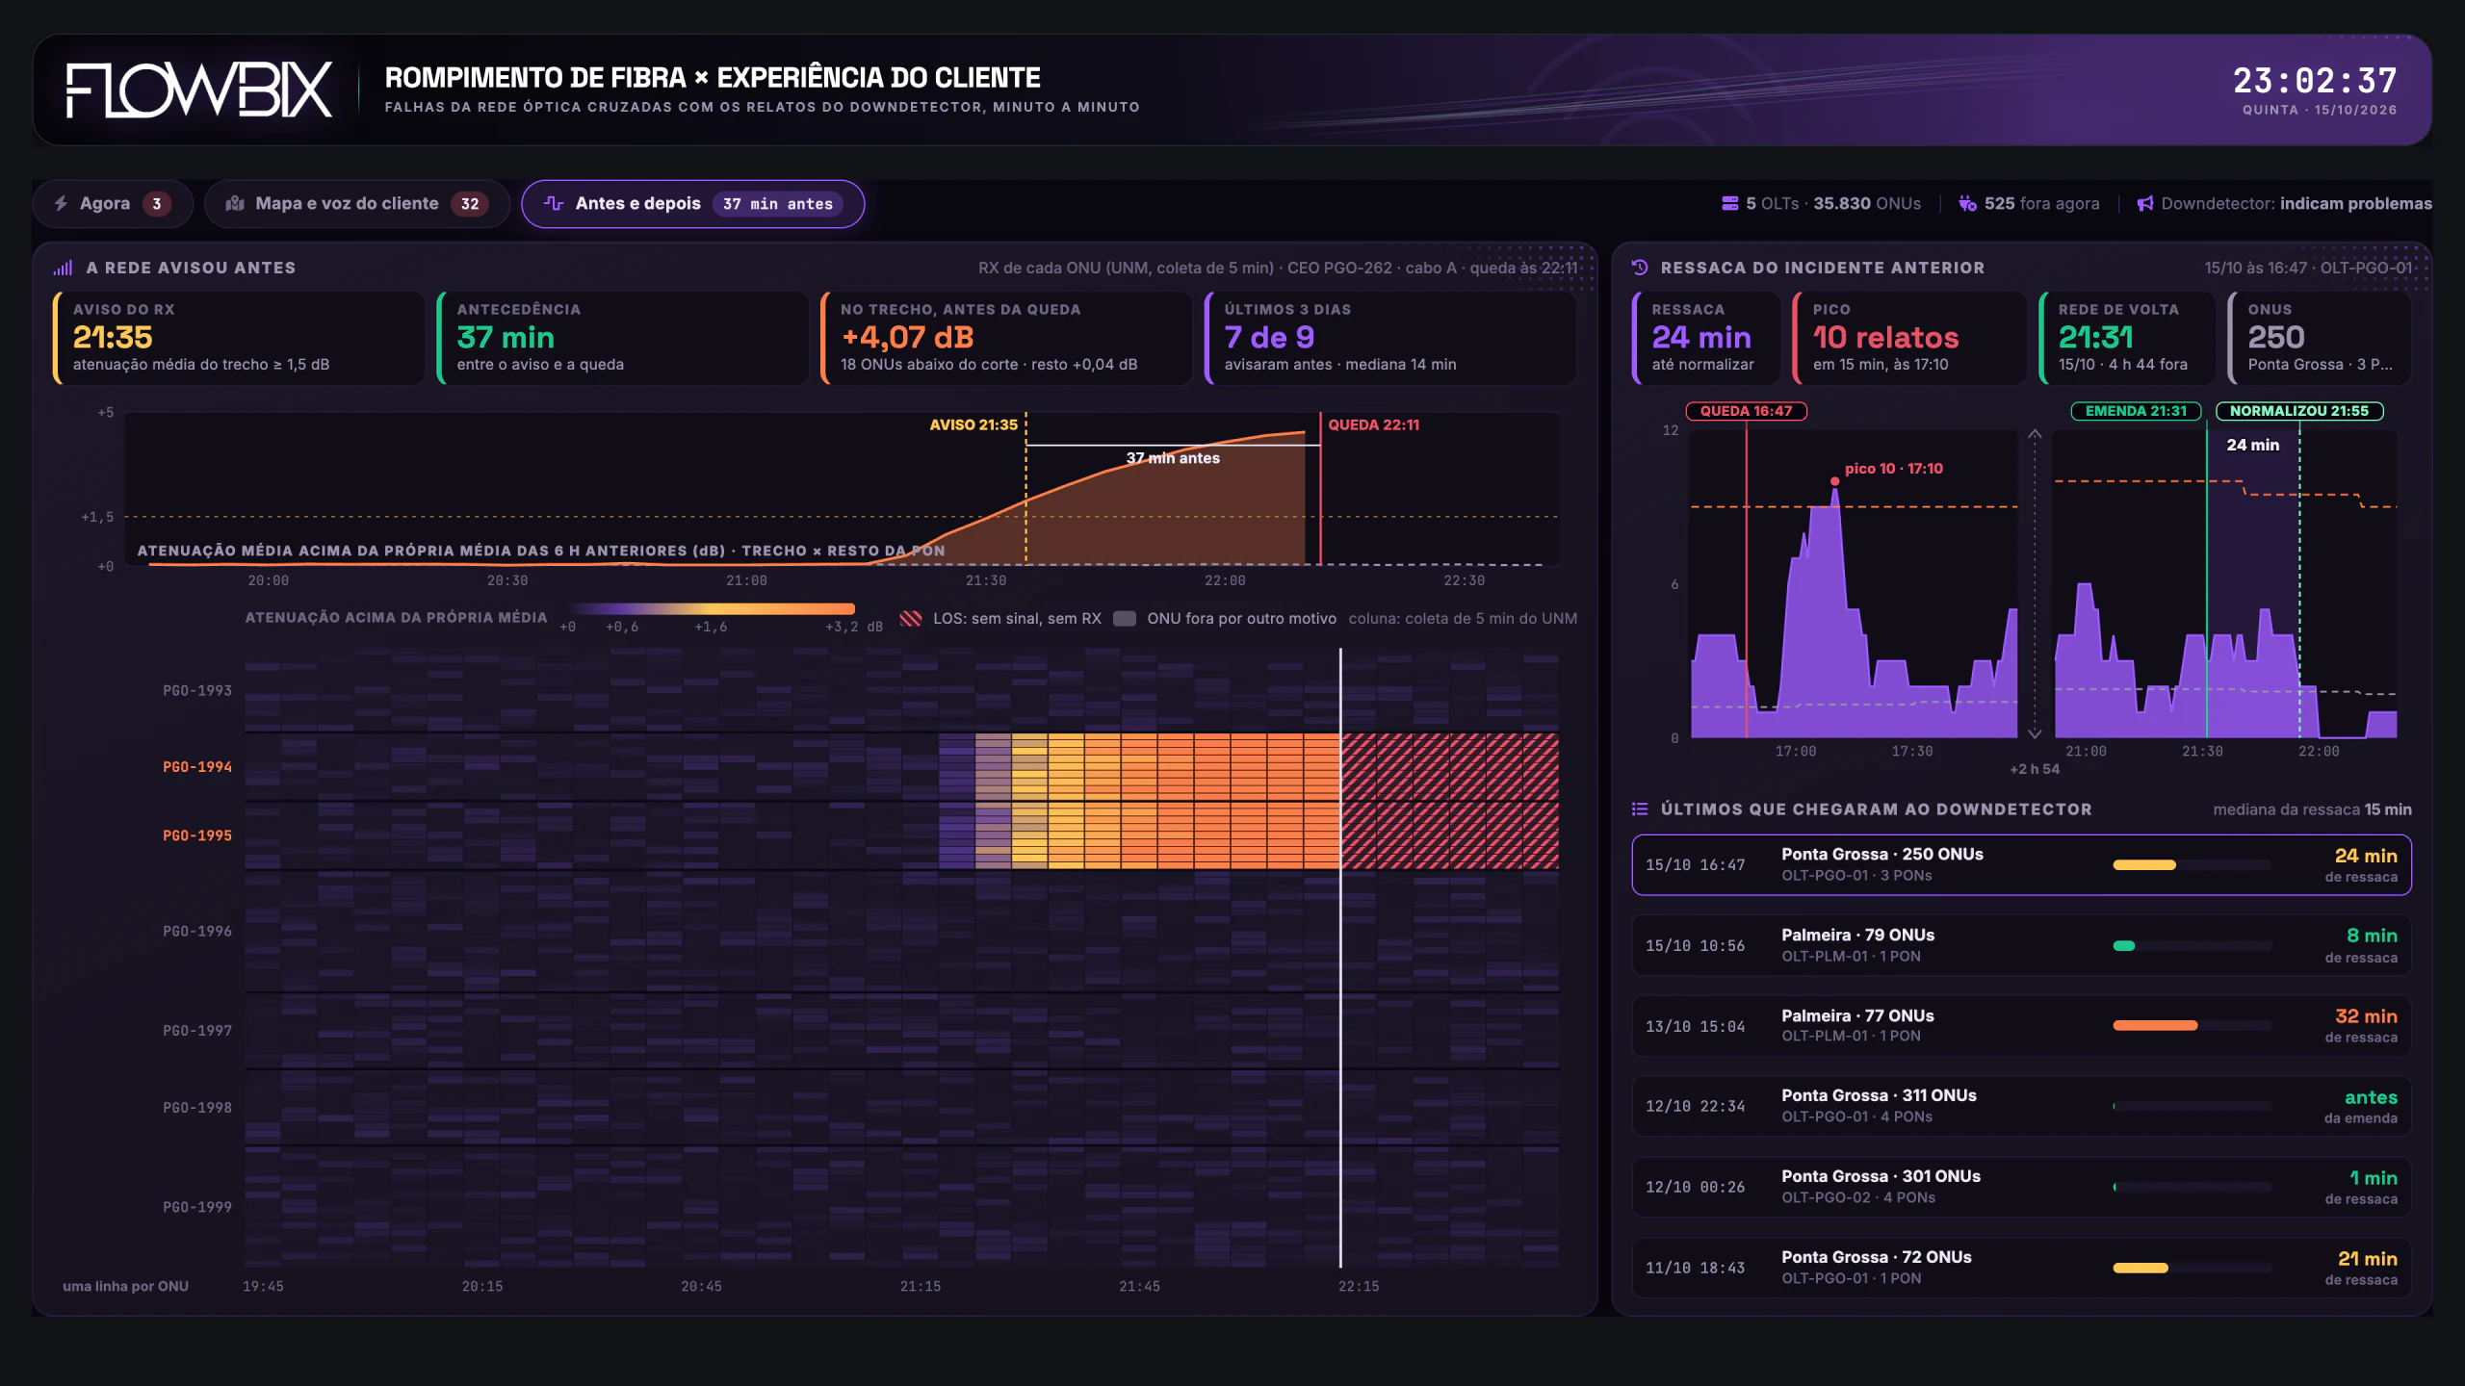Click the megaphone icon beside Downdetector
This screenshot has width=2465, height=1386.
pyautogui.click(x=2145, y=204)
